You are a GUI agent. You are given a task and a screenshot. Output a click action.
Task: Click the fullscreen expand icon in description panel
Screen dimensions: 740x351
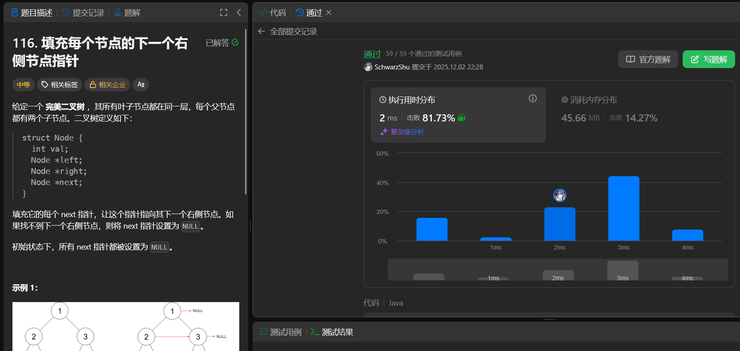[224, 12]
